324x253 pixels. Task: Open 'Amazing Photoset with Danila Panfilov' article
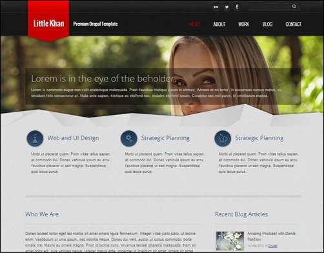click(x=272, y=236)
